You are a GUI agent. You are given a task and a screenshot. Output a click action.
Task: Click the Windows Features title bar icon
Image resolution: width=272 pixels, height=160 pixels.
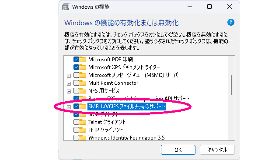[66, 7]
